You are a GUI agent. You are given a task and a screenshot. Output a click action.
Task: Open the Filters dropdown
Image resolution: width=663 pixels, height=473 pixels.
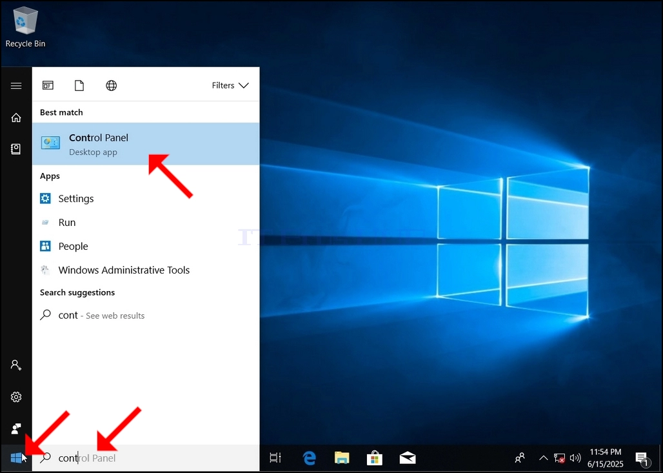tap(230, 85)
